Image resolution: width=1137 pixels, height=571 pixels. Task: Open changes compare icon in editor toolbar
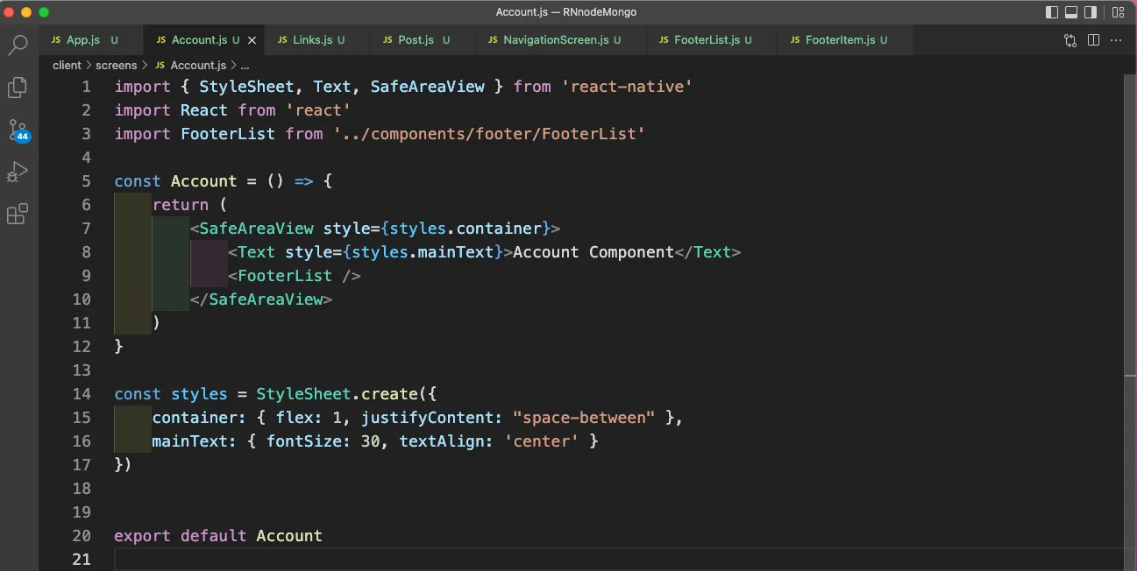(x=1070, y=40)
